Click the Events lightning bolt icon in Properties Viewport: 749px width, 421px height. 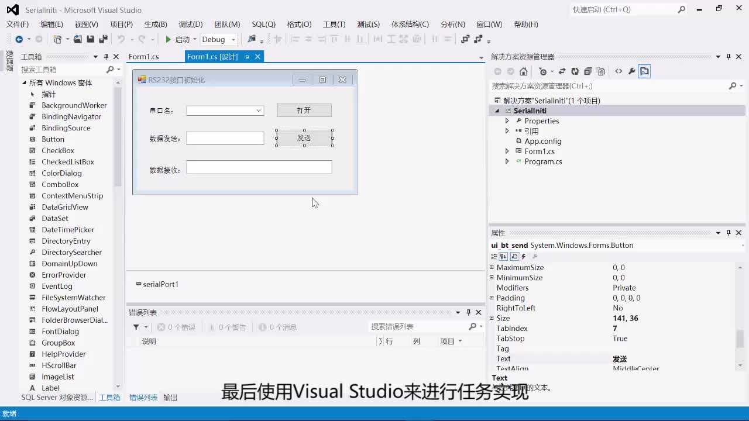tap(524, 256)
